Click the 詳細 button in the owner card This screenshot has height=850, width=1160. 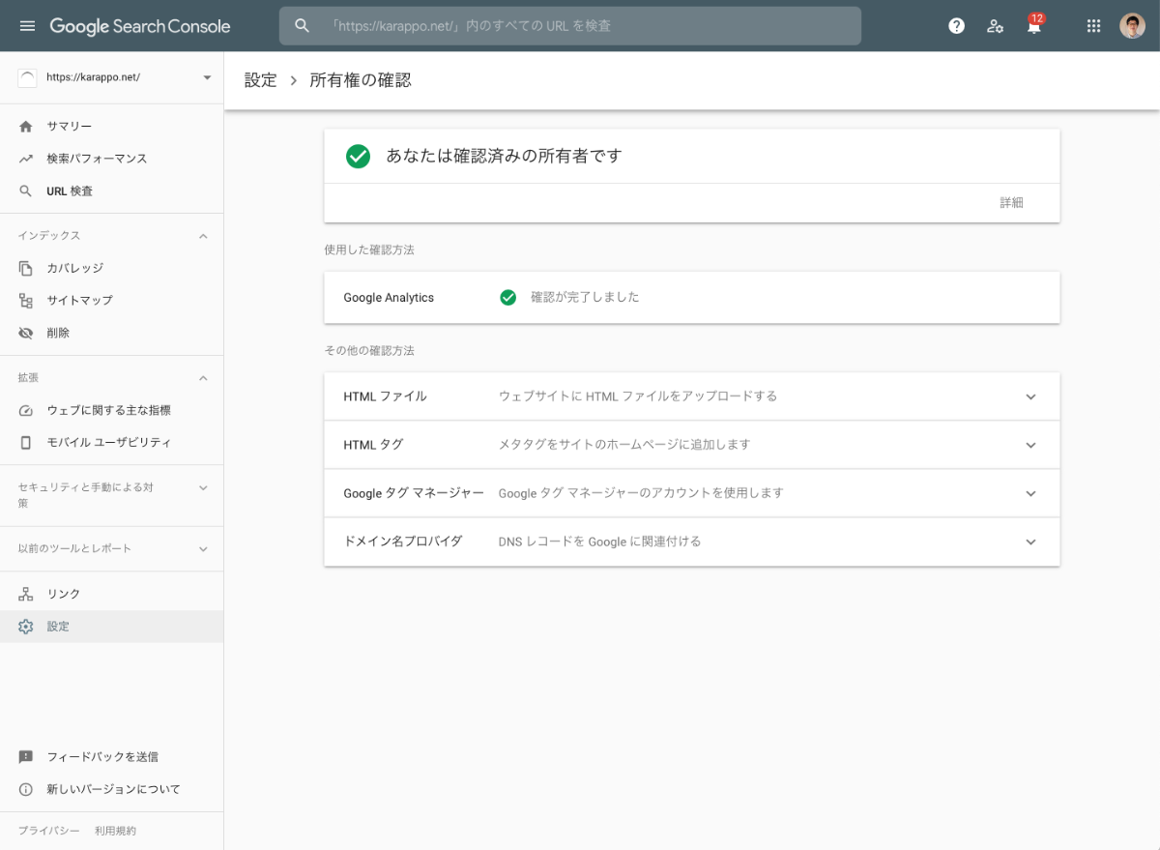pos(1011,203)
